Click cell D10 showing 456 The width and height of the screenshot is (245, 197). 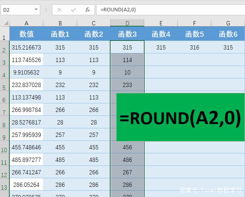pyautogui.click(x=127, y=147)
